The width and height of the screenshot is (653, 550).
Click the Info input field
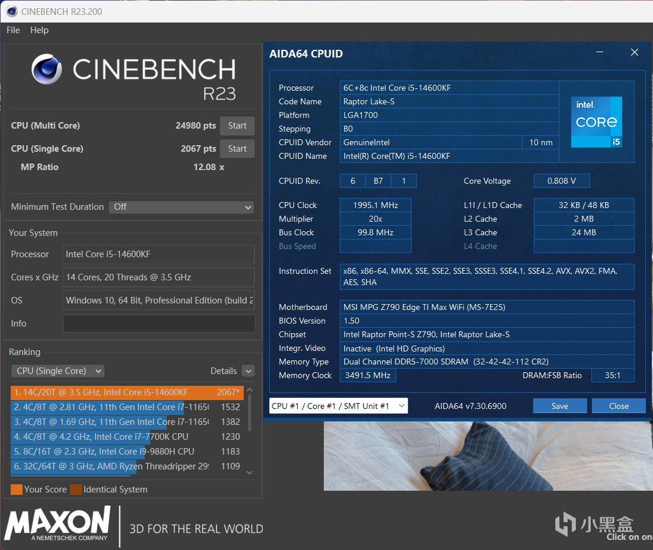(x=159, y=323)
